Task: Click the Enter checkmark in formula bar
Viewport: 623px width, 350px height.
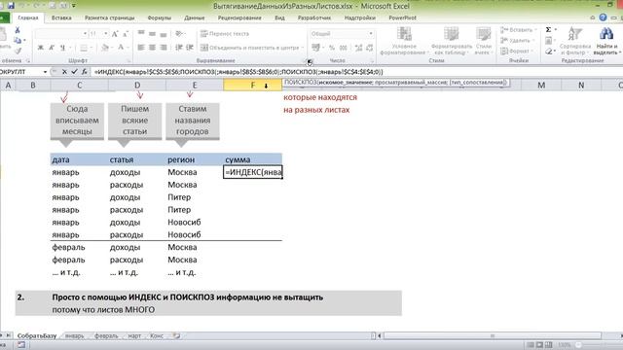Action: point(74,72)
